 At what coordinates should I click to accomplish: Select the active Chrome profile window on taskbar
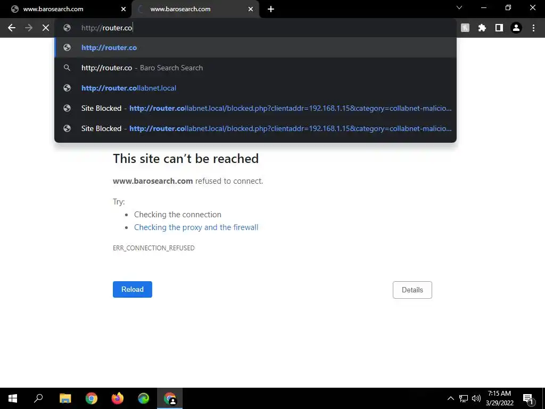click(170, 398)
